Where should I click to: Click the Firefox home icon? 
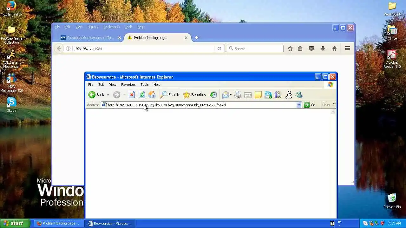coord(334,48)
